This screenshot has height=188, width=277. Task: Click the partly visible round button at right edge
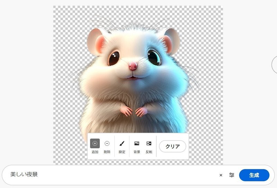coord(274,65)
